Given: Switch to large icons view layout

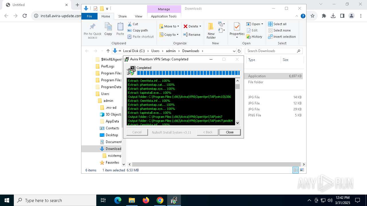Looking at the screenshot, I should click(302, 170).
